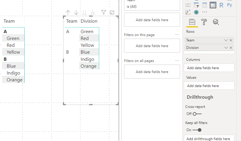Click Values Add data fields box
The image size is (241, 141).
[209, 86]
